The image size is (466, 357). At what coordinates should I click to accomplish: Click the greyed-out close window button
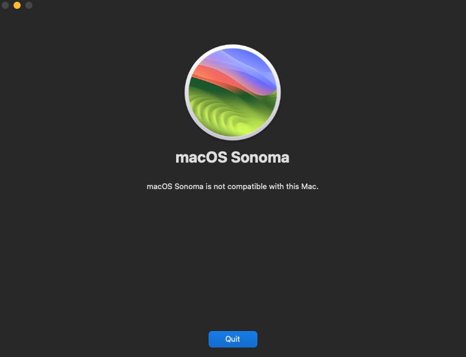(5, 5)
